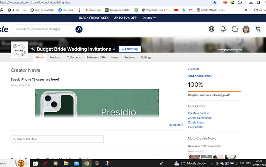Open the All Bookmarks folder
This screenshot has width=266, height=167.
260,10
